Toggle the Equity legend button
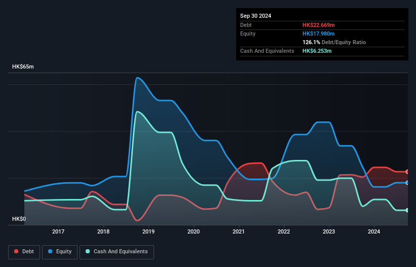This screenshot has width=416, height=267. pos(60,252)
